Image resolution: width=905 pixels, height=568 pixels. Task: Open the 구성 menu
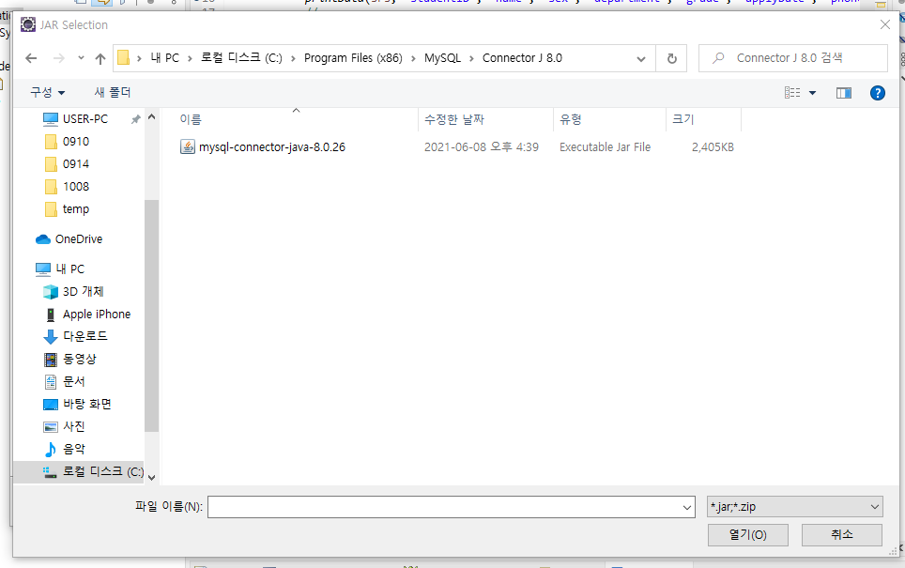click(47, 92)
